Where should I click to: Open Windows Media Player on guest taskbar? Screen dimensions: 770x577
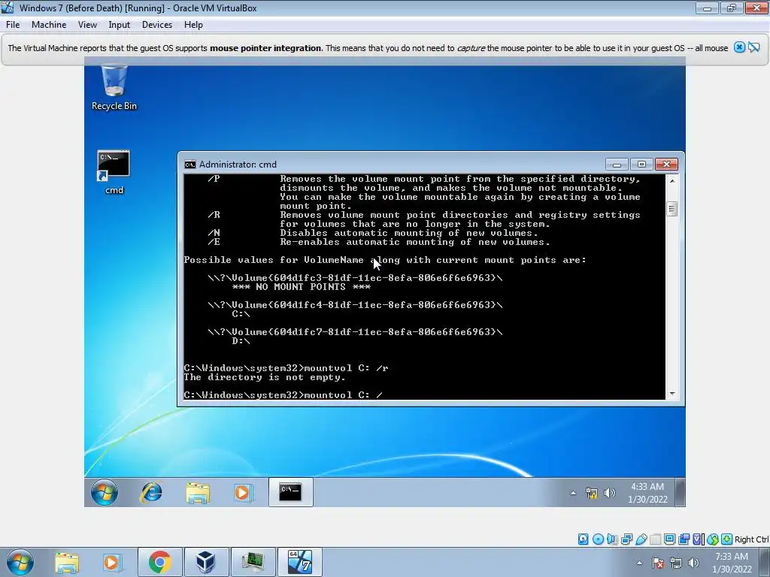point(243,492)
